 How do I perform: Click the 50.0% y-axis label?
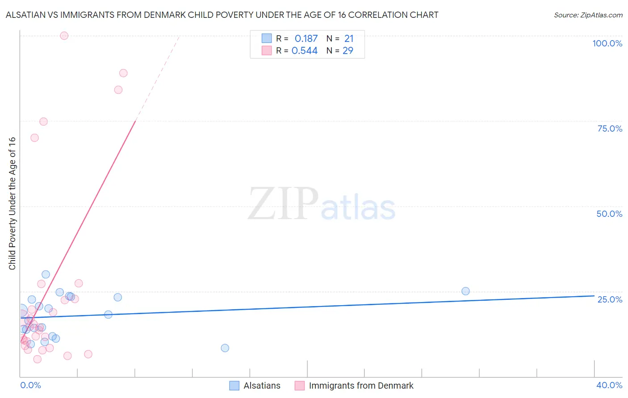tap(609, 214)
